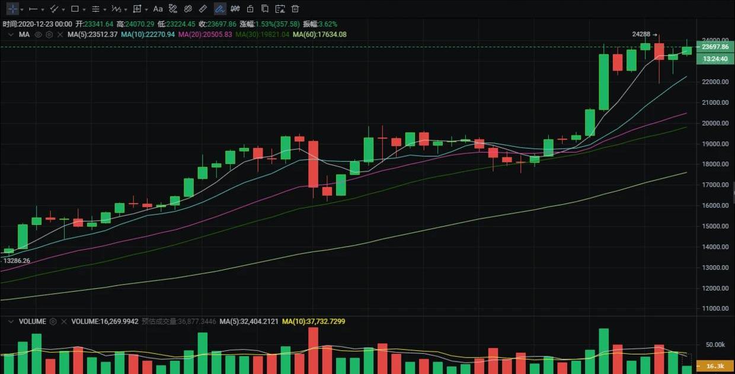This screenshot has width=735, height=374.
Task: Expand dropdown arrow next to crosshair tool
Action: tap(22, 9)
